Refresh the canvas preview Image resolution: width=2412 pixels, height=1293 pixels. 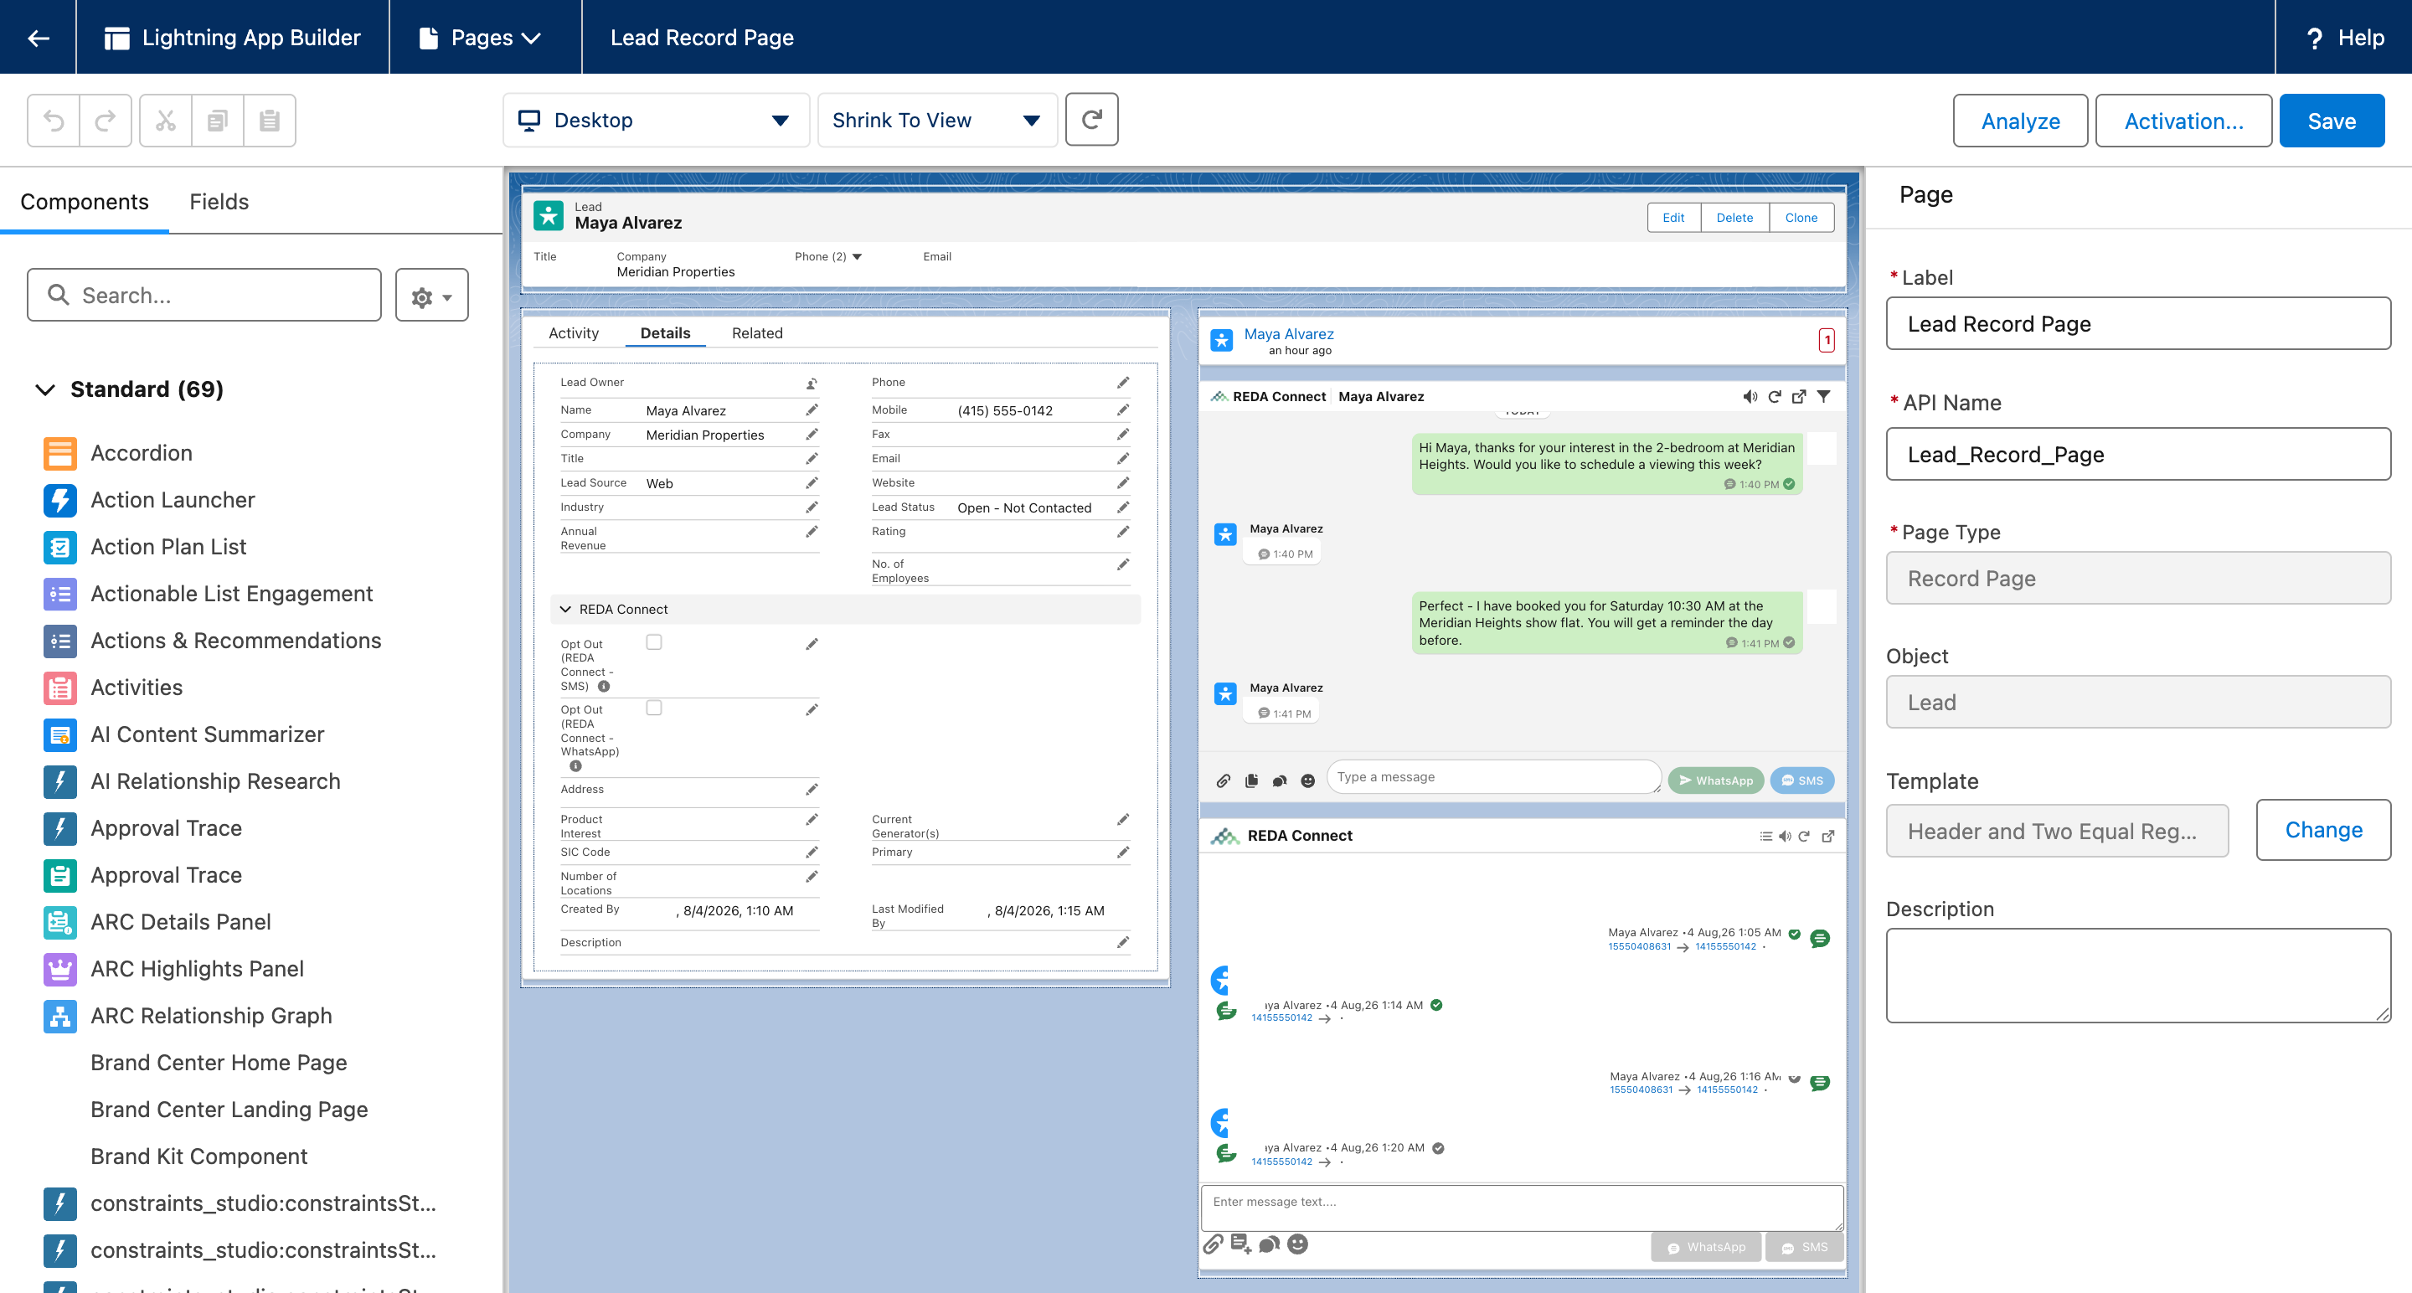click(x=1092, y=119)
